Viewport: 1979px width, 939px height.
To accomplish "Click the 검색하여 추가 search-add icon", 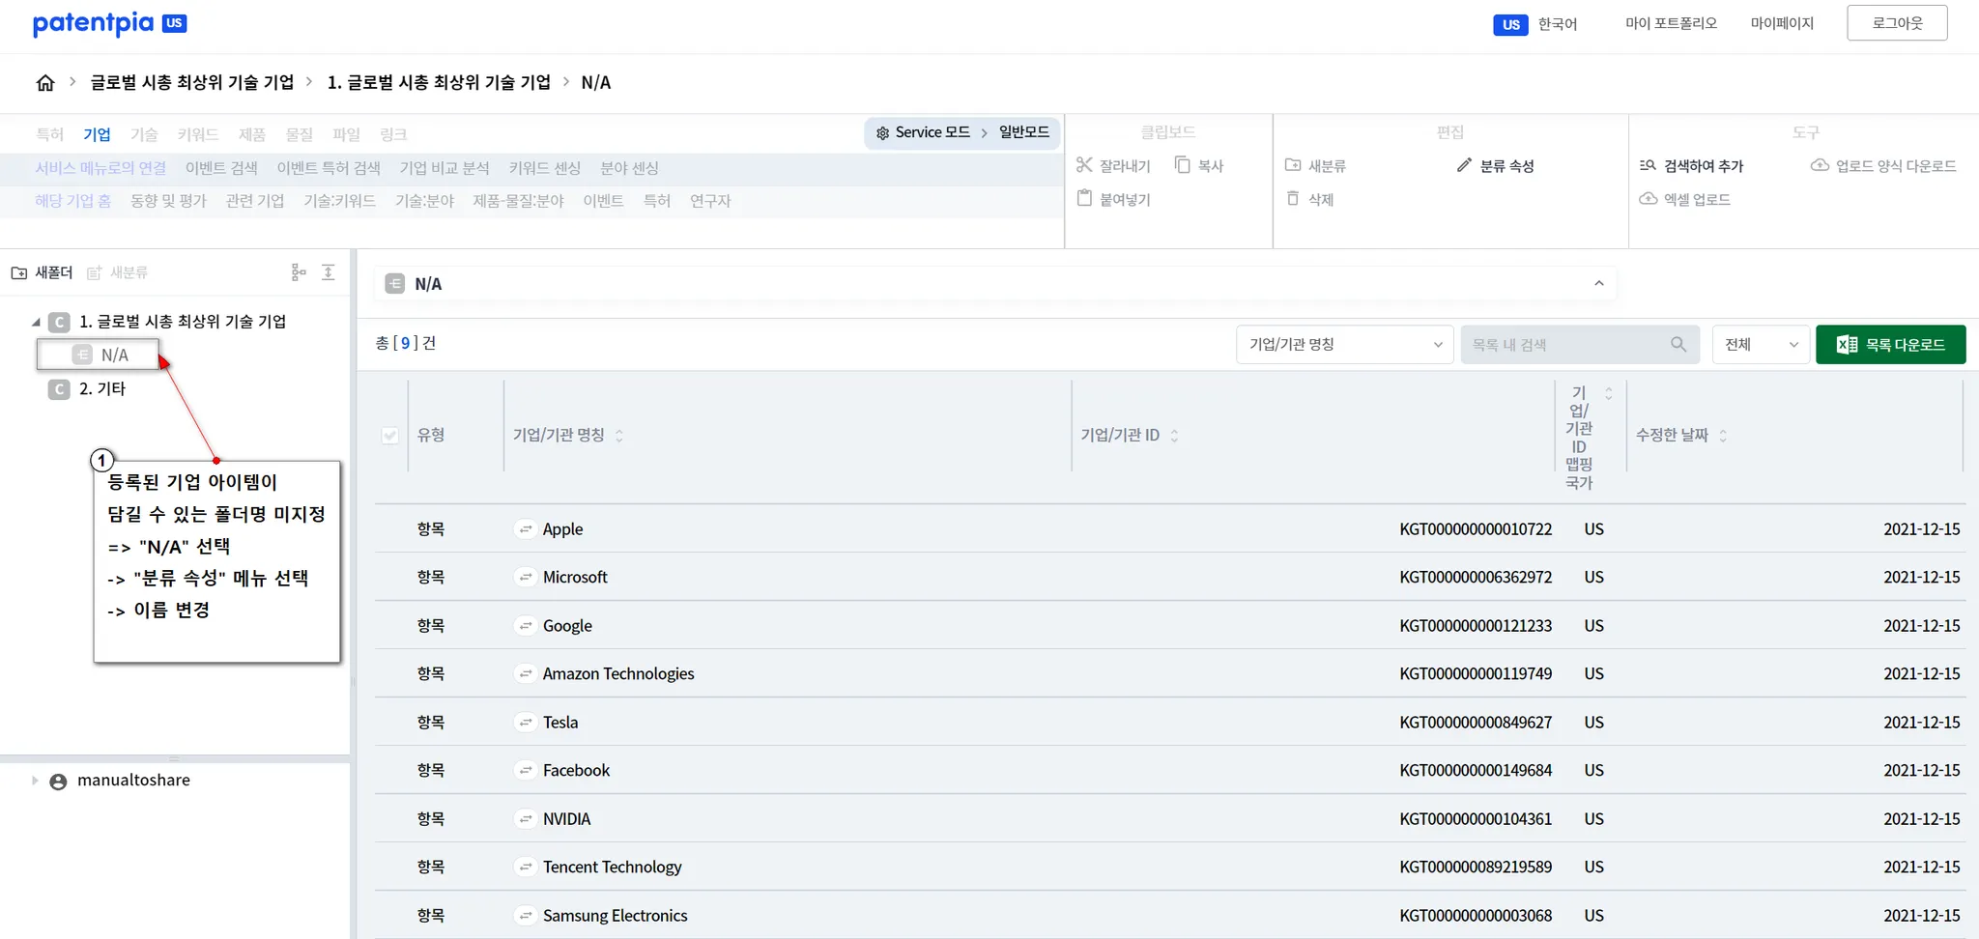I will [x=1648, y=165].
